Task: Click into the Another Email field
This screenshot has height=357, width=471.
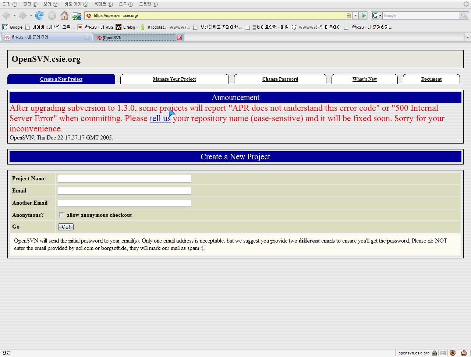Action: (124, 203)
